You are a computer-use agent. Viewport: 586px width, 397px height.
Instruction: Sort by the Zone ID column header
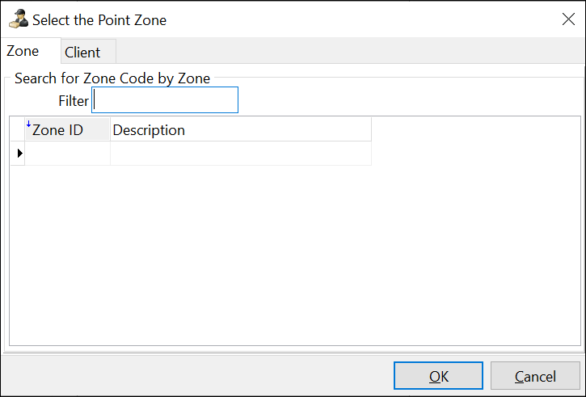point(58,129)
